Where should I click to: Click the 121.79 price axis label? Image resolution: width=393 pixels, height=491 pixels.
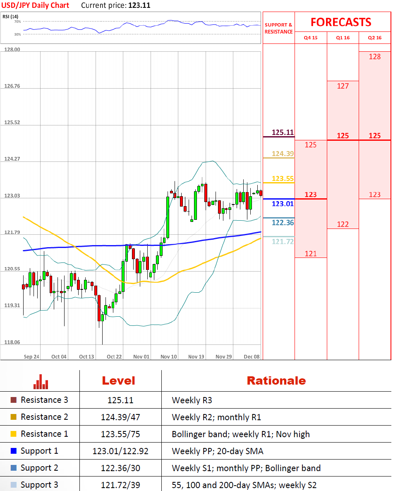[x=12, y=232]
